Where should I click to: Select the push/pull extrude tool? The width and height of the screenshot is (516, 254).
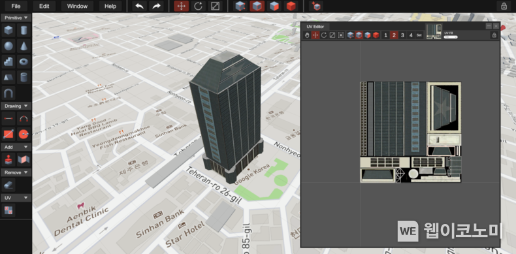8,159
